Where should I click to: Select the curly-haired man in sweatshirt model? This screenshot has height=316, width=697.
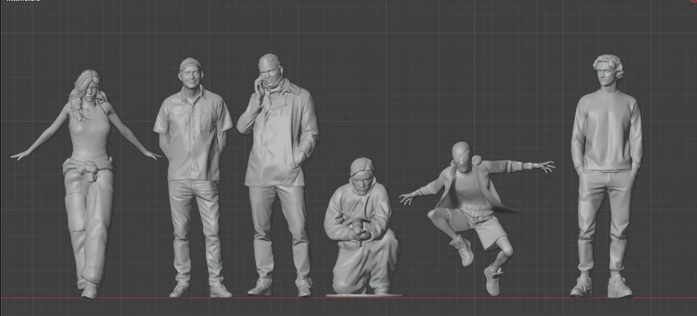tap(606, 176)
